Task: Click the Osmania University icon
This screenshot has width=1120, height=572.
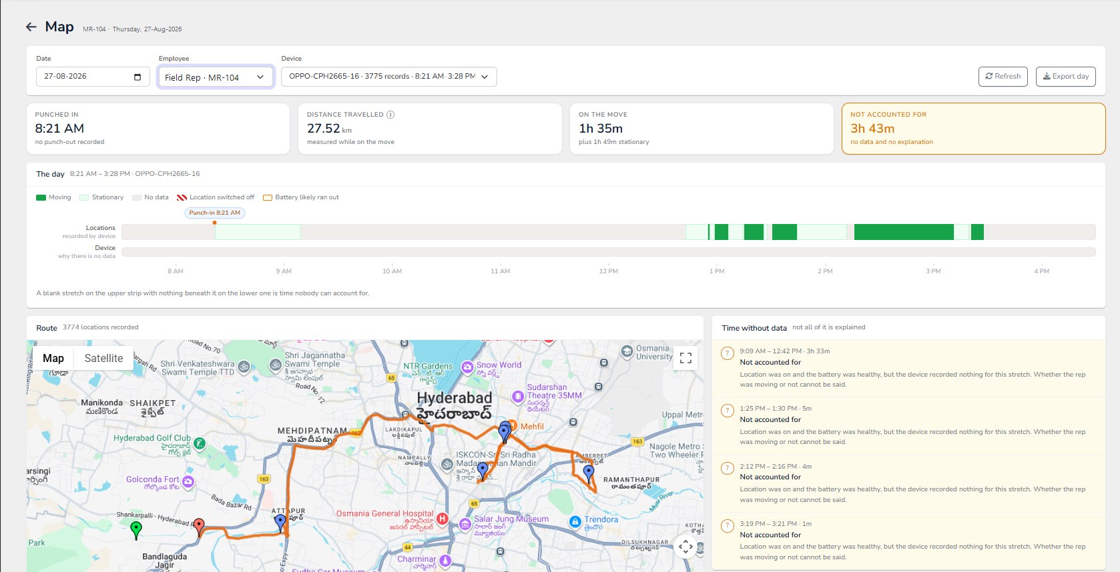Action: 627,351
